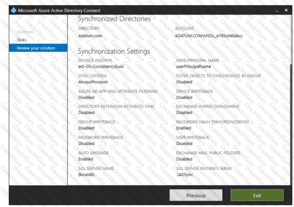Viewport: 294px width, 207px height.
Task: Click the userPrincipalName value
Action: (x=193, y=66)
